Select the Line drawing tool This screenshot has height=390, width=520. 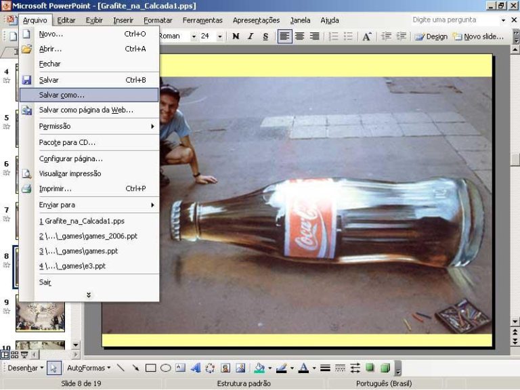121,368
